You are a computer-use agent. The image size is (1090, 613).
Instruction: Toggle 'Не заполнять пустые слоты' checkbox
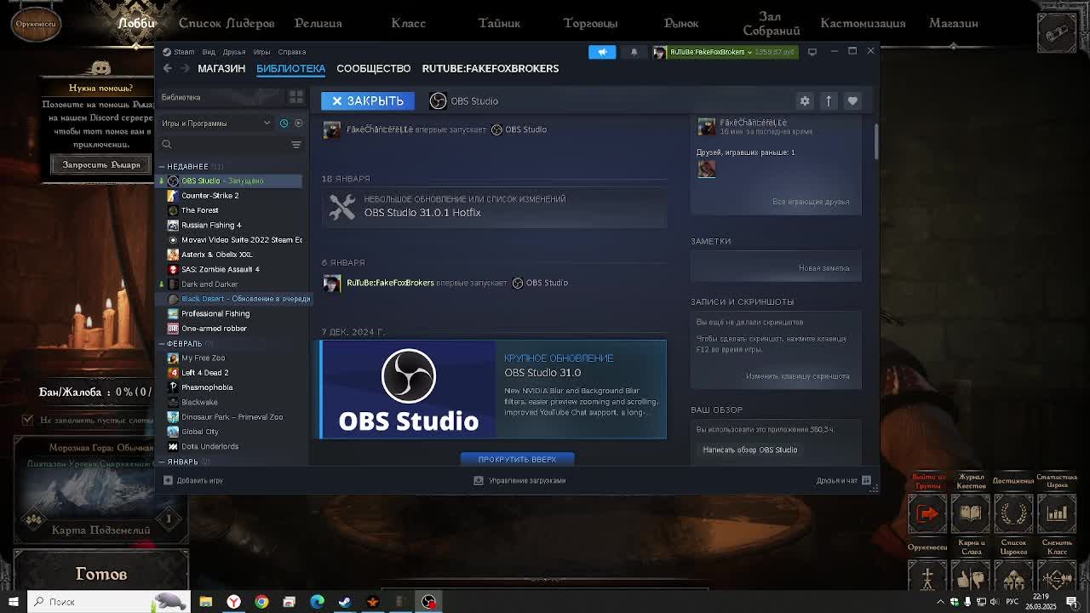point(27,420)
